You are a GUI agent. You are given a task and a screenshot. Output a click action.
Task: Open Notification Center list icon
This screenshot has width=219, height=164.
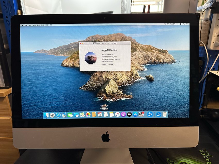coord(187,24)
